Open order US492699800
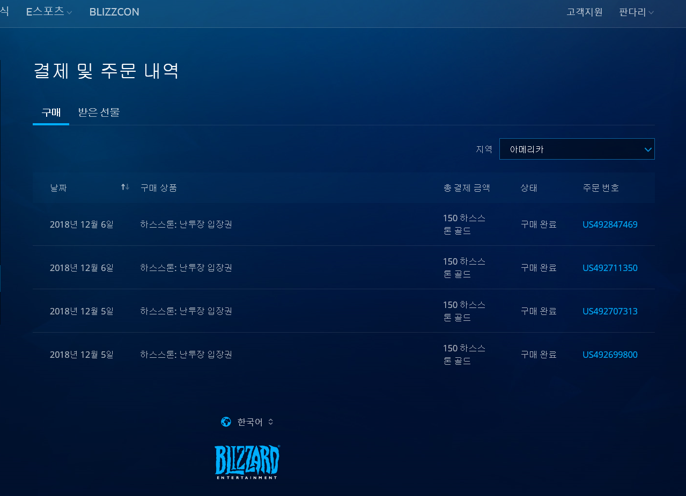The height and width of the screenshot is (496, 686). (610, 355)
